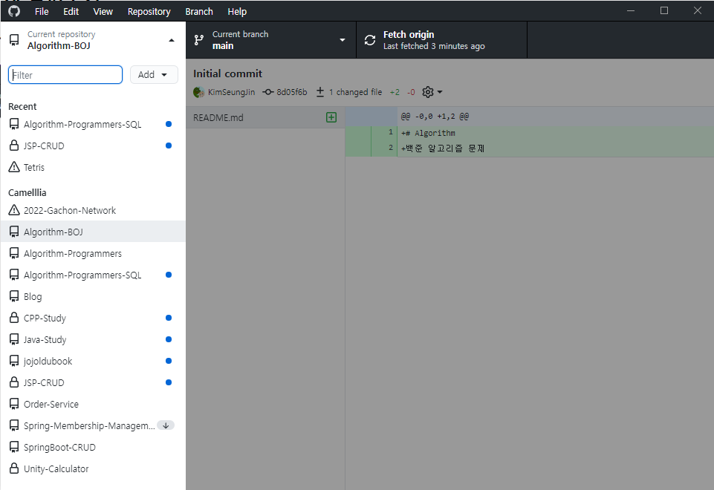Click the branch icon beside Current branch
The height and width of the screenshot is (490, 714).
pos(199,40)
